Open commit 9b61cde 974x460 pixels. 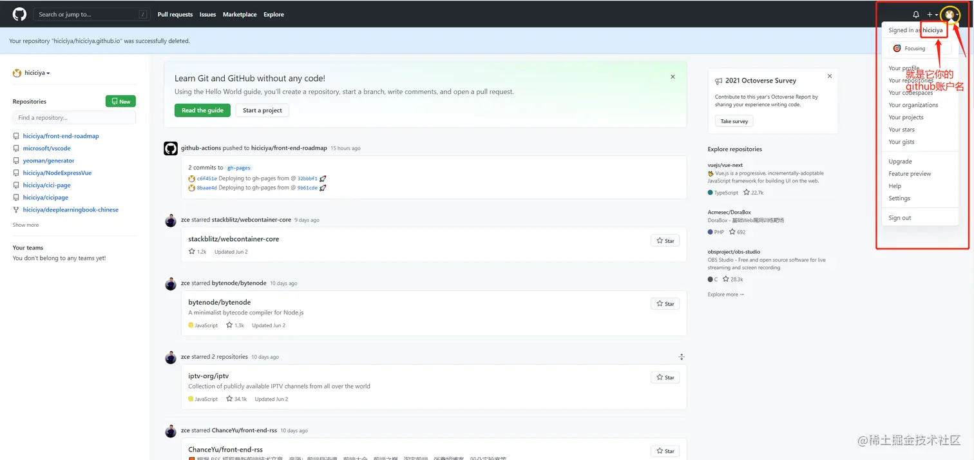coord(307,188)
